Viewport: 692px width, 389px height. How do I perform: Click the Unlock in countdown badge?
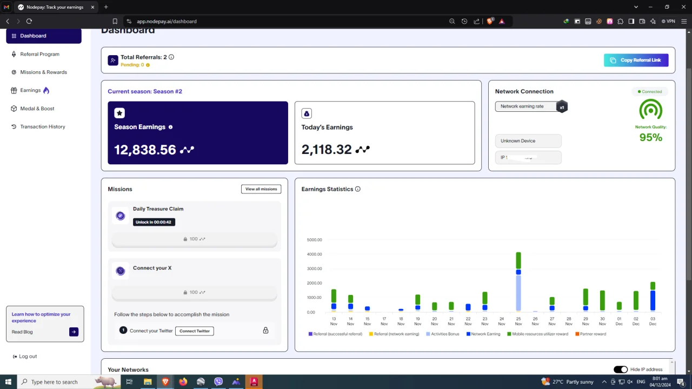click(154, 222)
